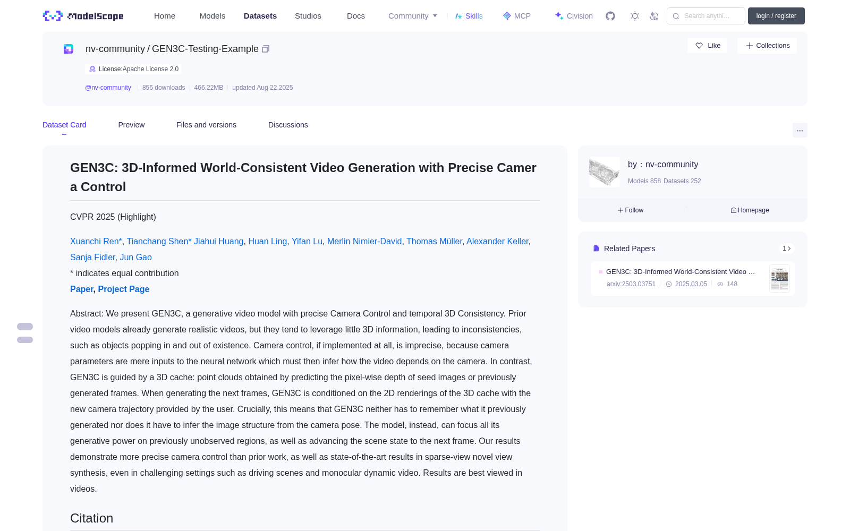
Task: Click the 'Datasets 252' count text
Action: click(x=682, y=181)
